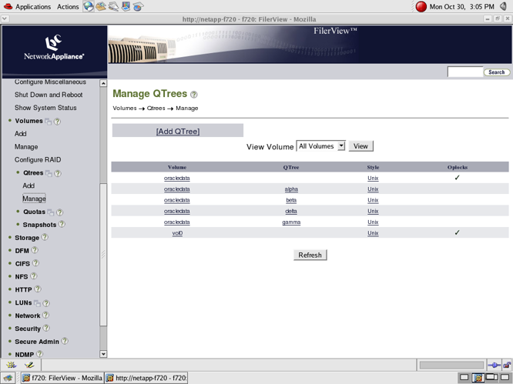This screenshot has width=513, height=384.
Task: Open help icon next to CIFS
Action: pos(35,263)
